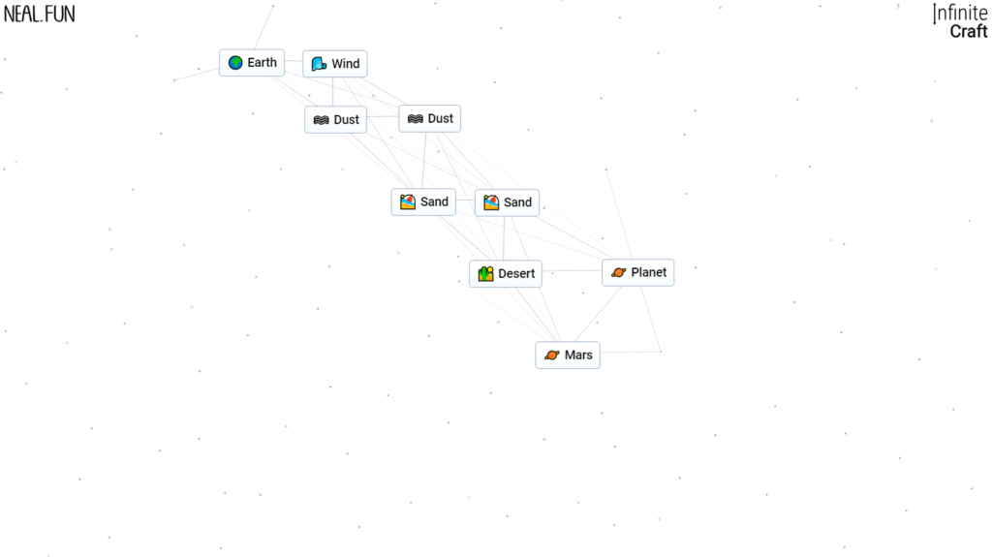Select the Wind element label

coord(345,64)
